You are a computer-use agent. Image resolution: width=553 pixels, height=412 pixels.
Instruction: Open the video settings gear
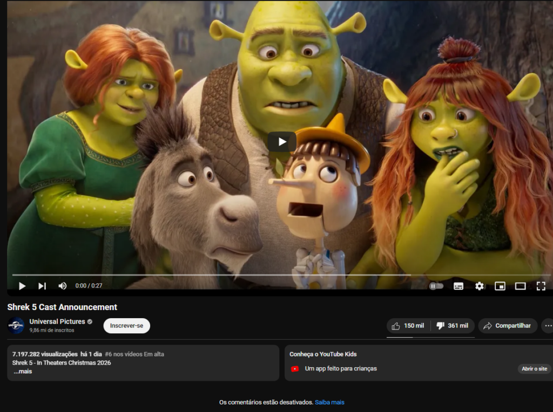coord(480,286)
